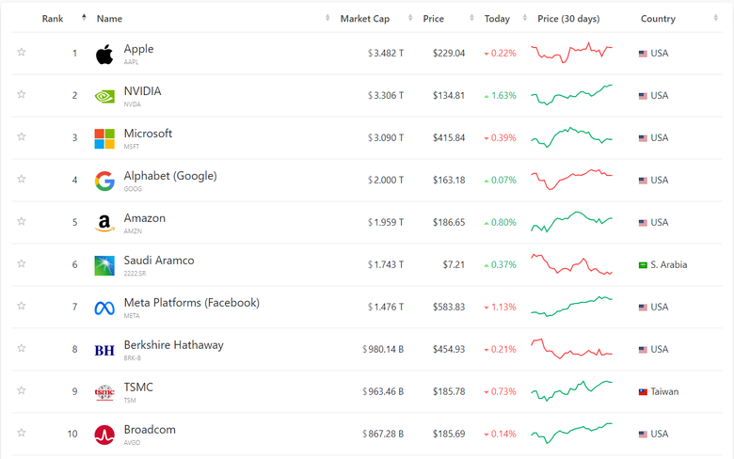Click market cap value $867.28 B
The width and height of the screenshot is (734, 459).
click(383, 435)
